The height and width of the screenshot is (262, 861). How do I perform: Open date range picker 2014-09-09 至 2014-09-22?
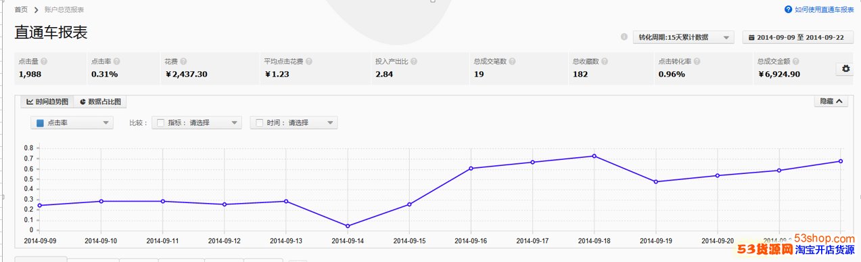click(797, 37)
